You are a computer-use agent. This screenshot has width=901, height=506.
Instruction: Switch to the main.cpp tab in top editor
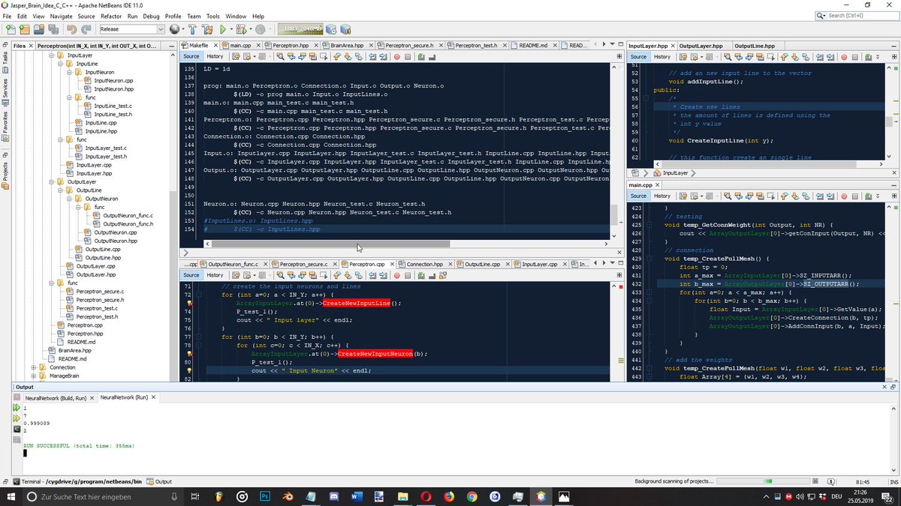pyautogui.click(x=240, y=45)
